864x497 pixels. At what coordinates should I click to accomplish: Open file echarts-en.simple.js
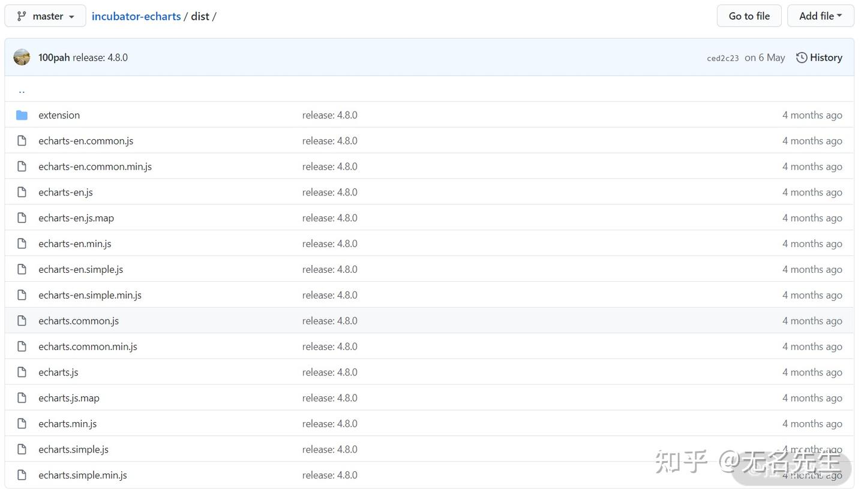pos(80,270)
